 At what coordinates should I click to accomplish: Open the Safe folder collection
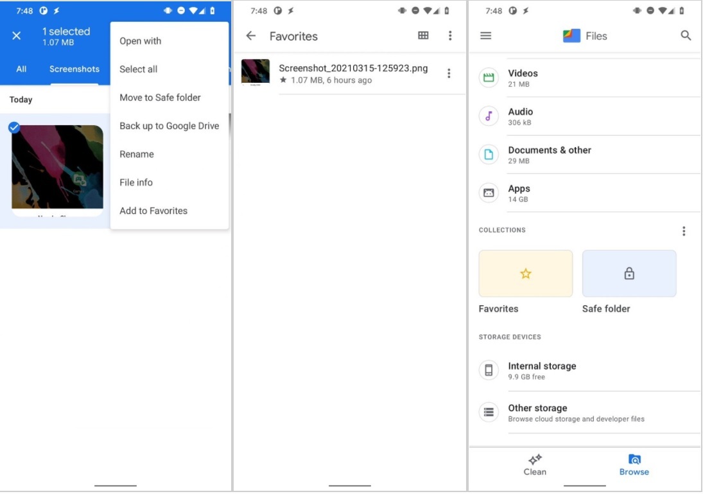tap(629, 274)
